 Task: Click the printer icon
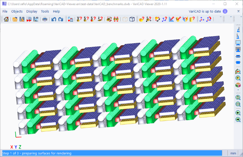(x=45, y=19)
